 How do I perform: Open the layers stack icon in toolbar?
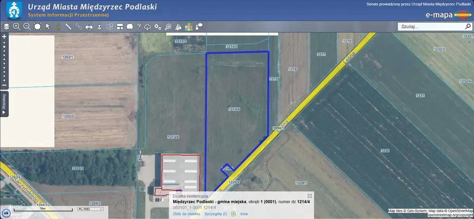(6, 27)
